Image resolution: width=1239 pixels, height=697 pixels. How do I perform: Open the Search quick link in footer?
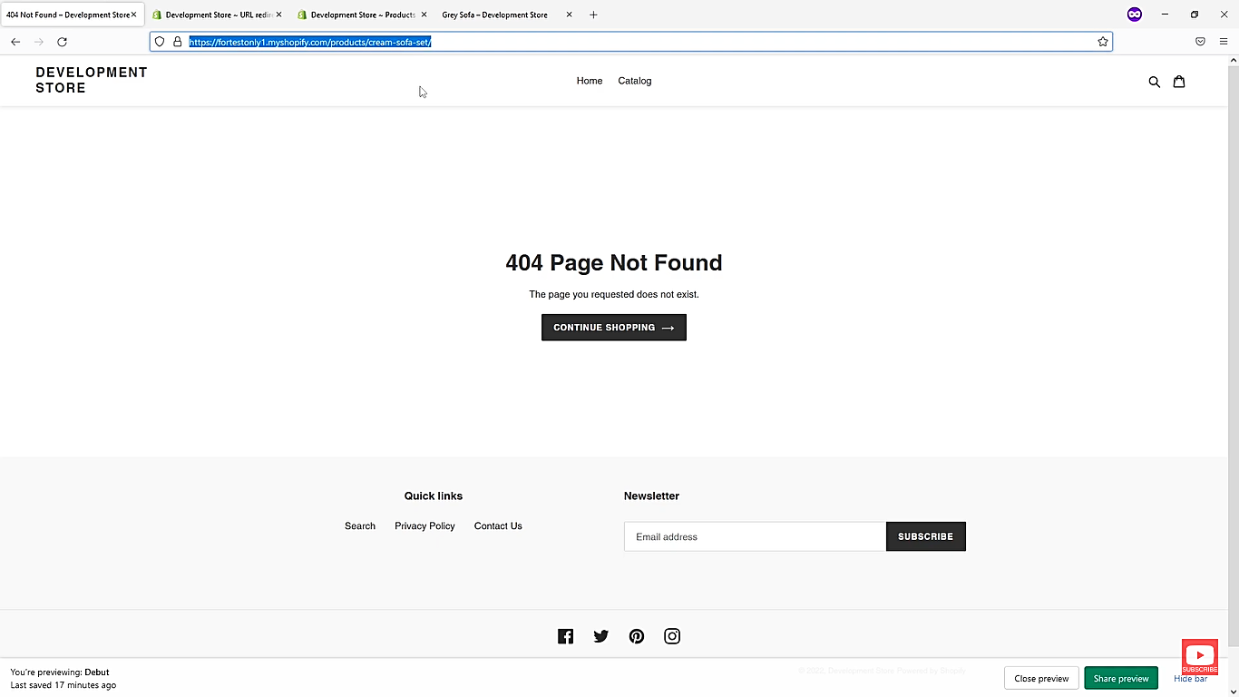360,526
